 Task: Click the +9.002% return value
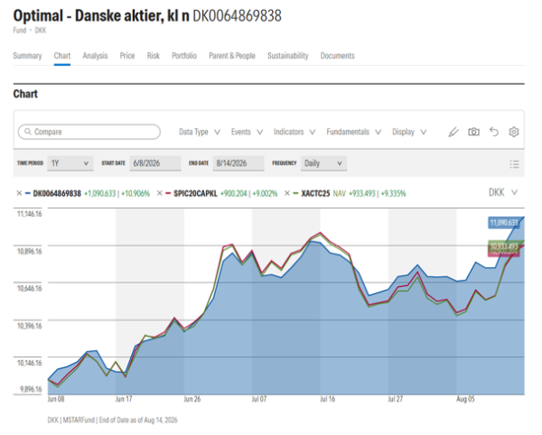(265, 193)
